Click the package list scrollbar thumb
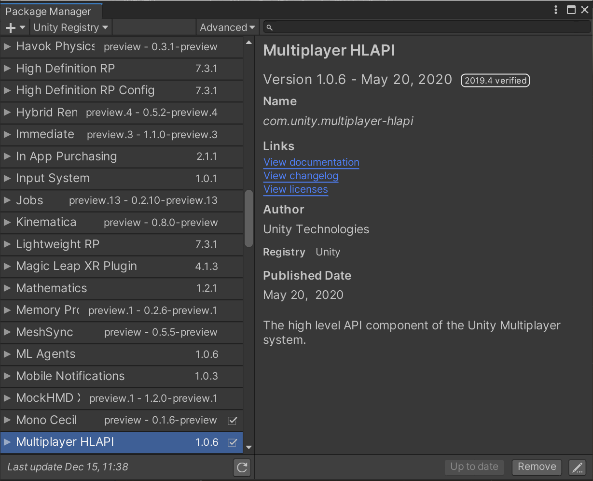 (x=249, y=218)
